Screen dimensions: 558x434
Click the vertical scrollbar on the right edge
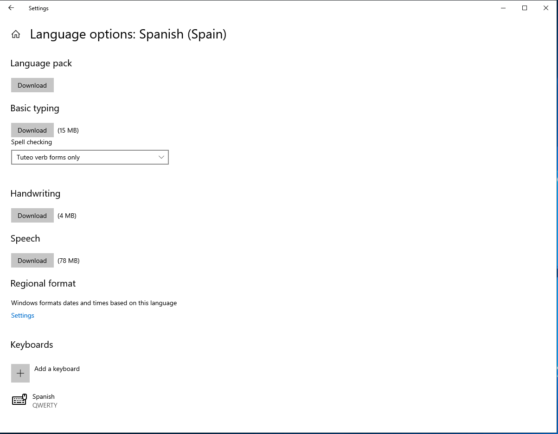pos(555,223)
